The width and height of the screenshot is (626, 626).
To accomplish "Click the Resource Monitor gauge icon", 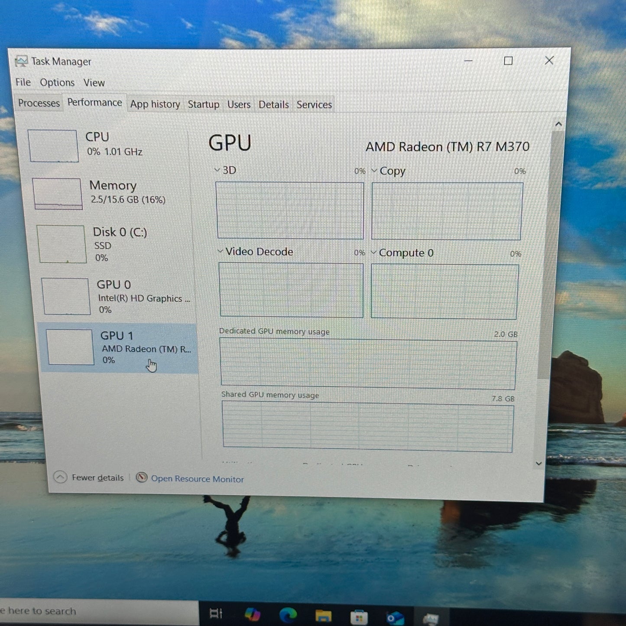I will 142,477.
